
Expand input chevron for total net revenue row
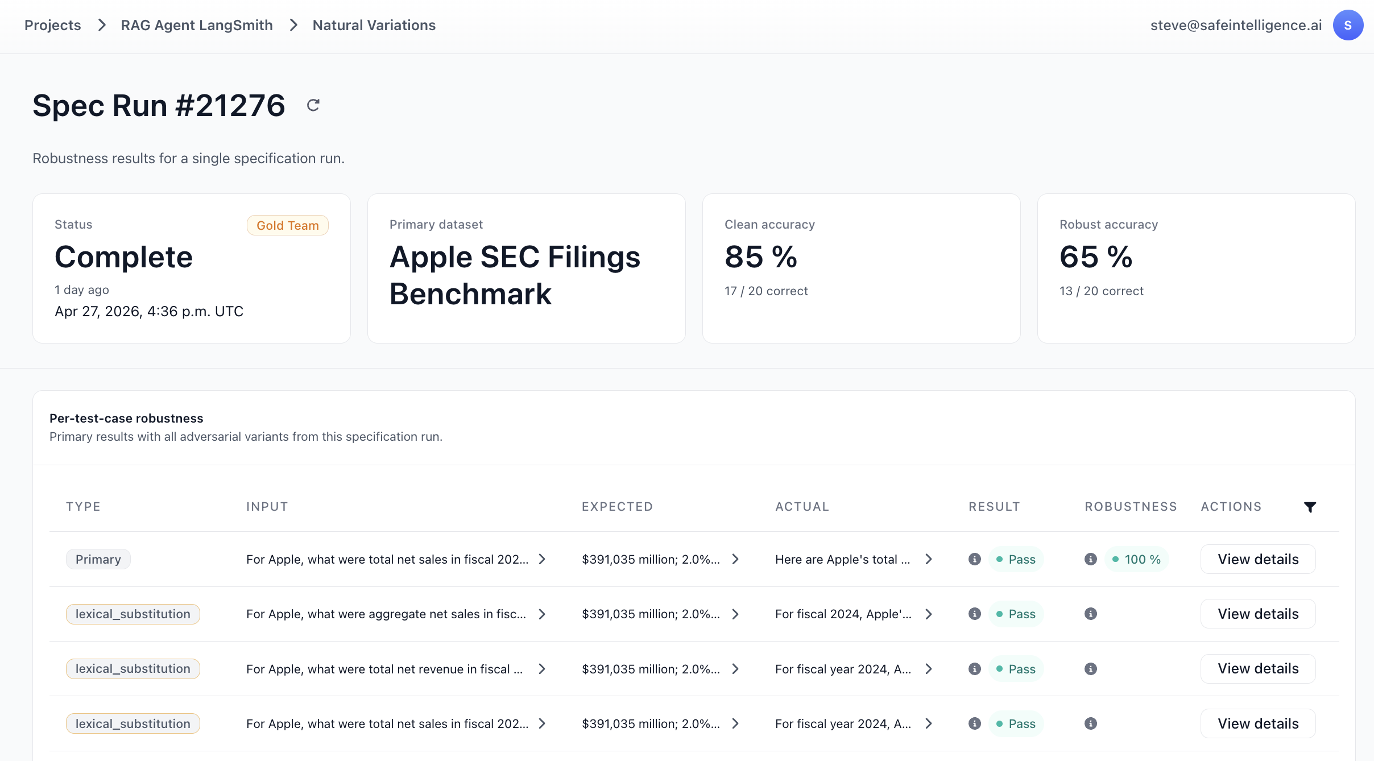coord(542,669)
